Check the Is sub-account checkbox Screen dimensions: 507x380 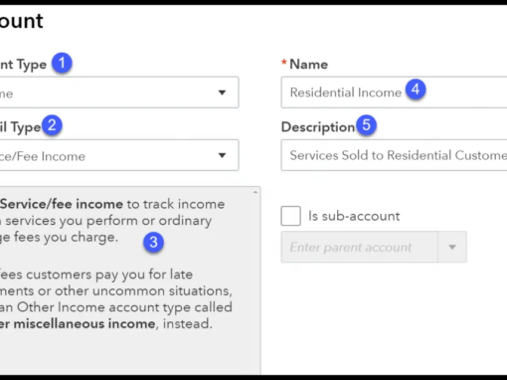click(291, 216)
